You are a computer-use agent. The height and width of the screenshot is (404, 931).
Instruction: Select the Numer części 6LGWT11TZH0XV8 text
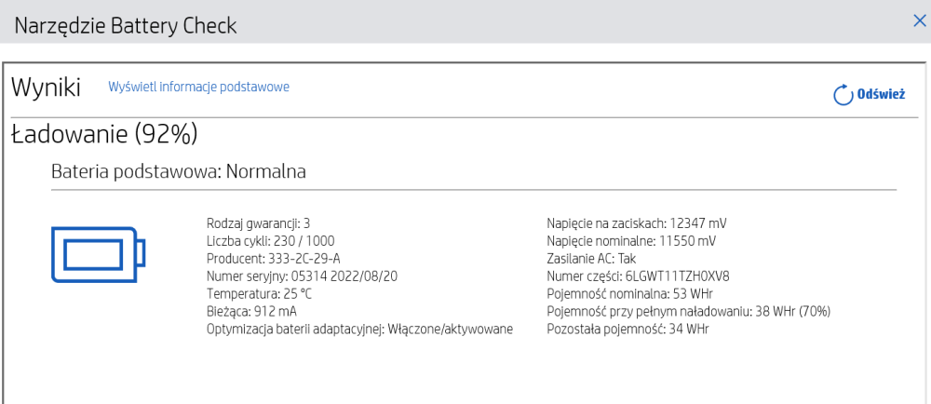pyautogui.click(x=646, y=276)
